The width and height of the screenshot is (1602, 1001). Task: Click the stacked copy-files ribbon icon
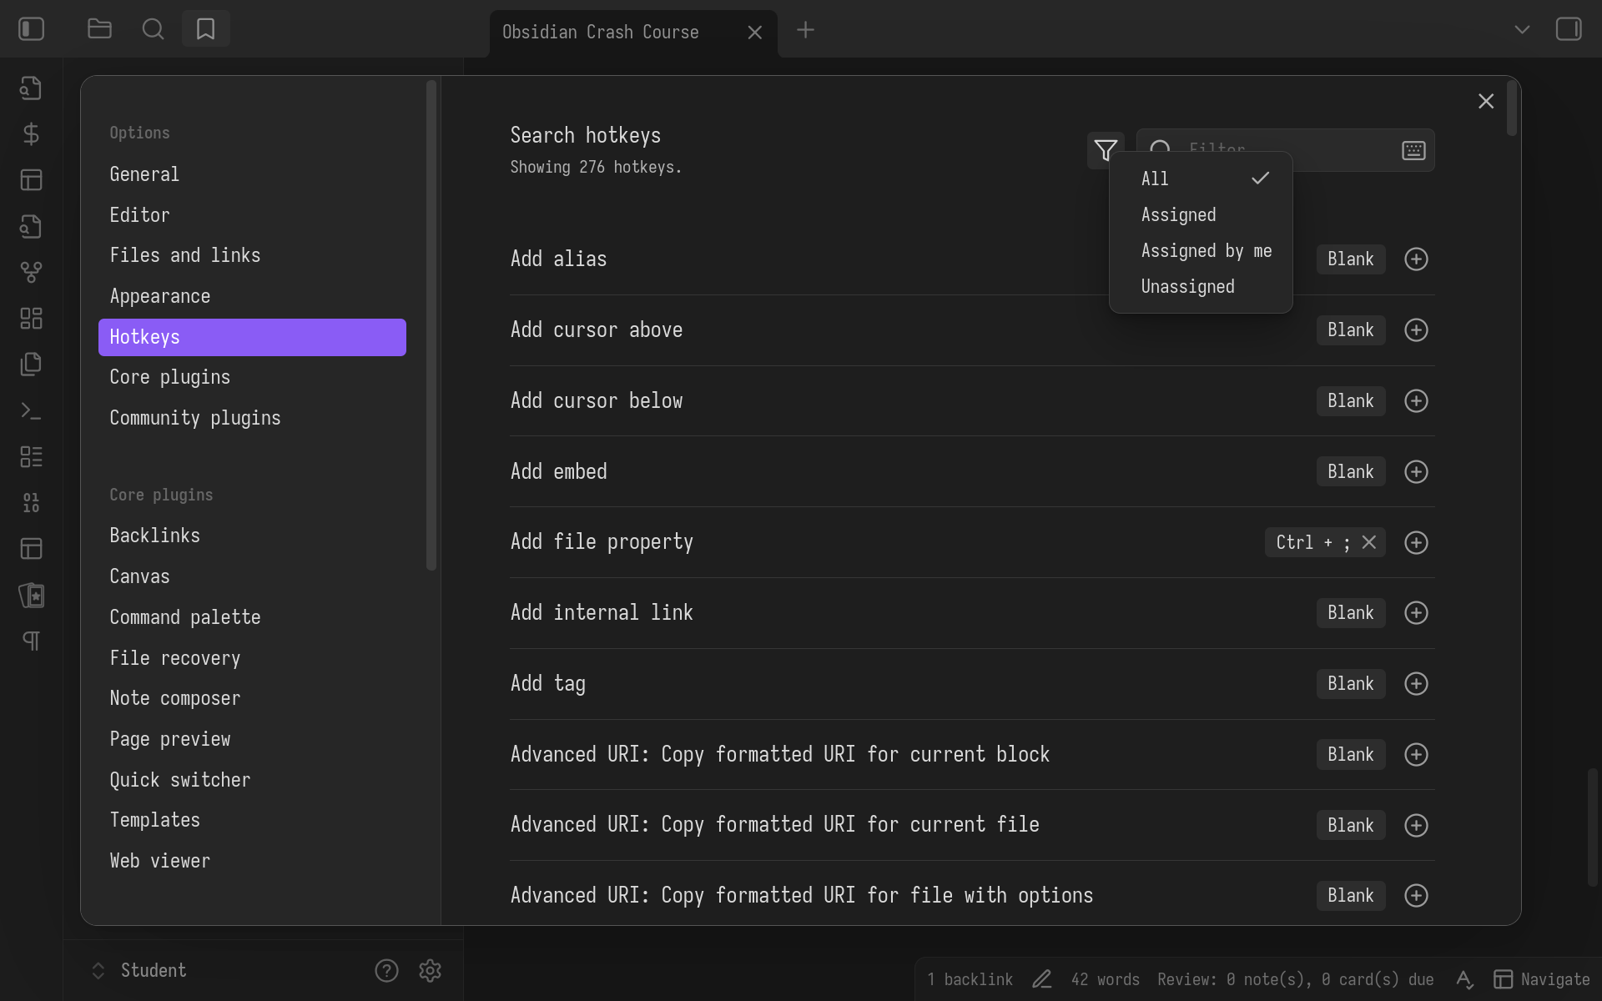tap(31, 365)
